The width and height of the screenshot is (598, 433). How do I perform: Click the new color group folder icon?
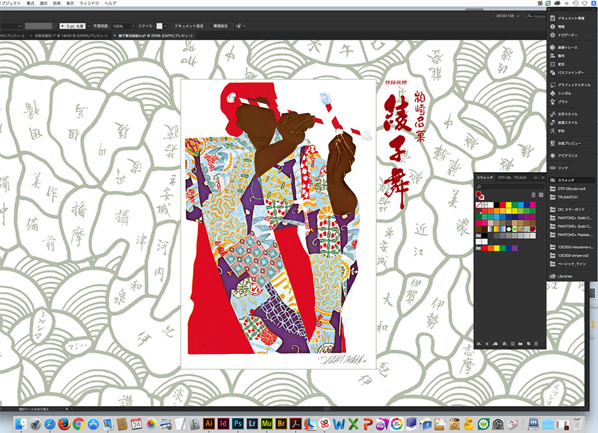coord(520,344)
